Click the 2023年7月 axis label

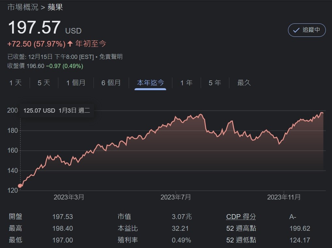point(176,197)
